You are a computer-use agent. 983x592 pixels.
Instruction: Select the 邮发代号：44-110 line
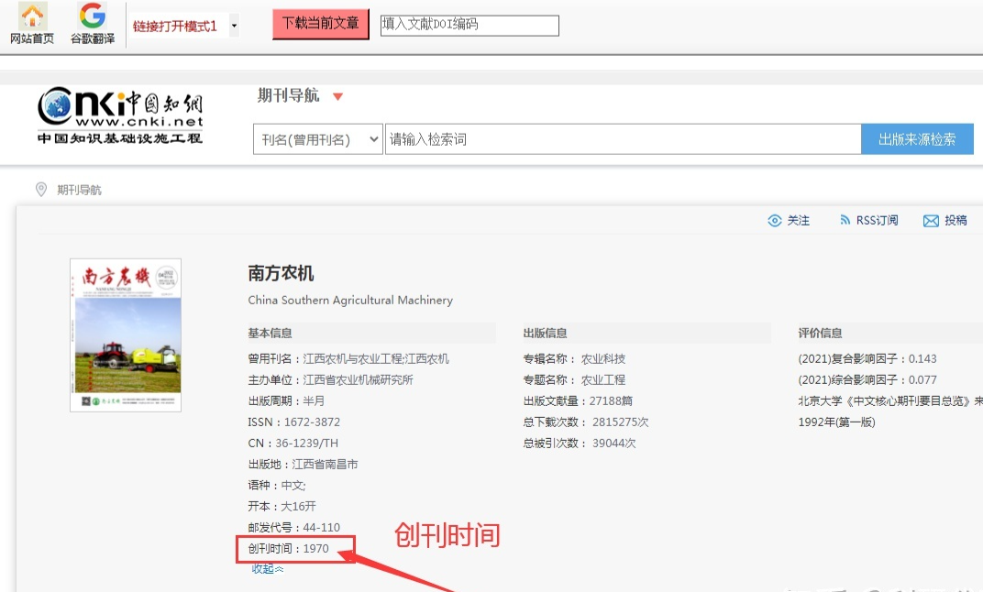294,528
